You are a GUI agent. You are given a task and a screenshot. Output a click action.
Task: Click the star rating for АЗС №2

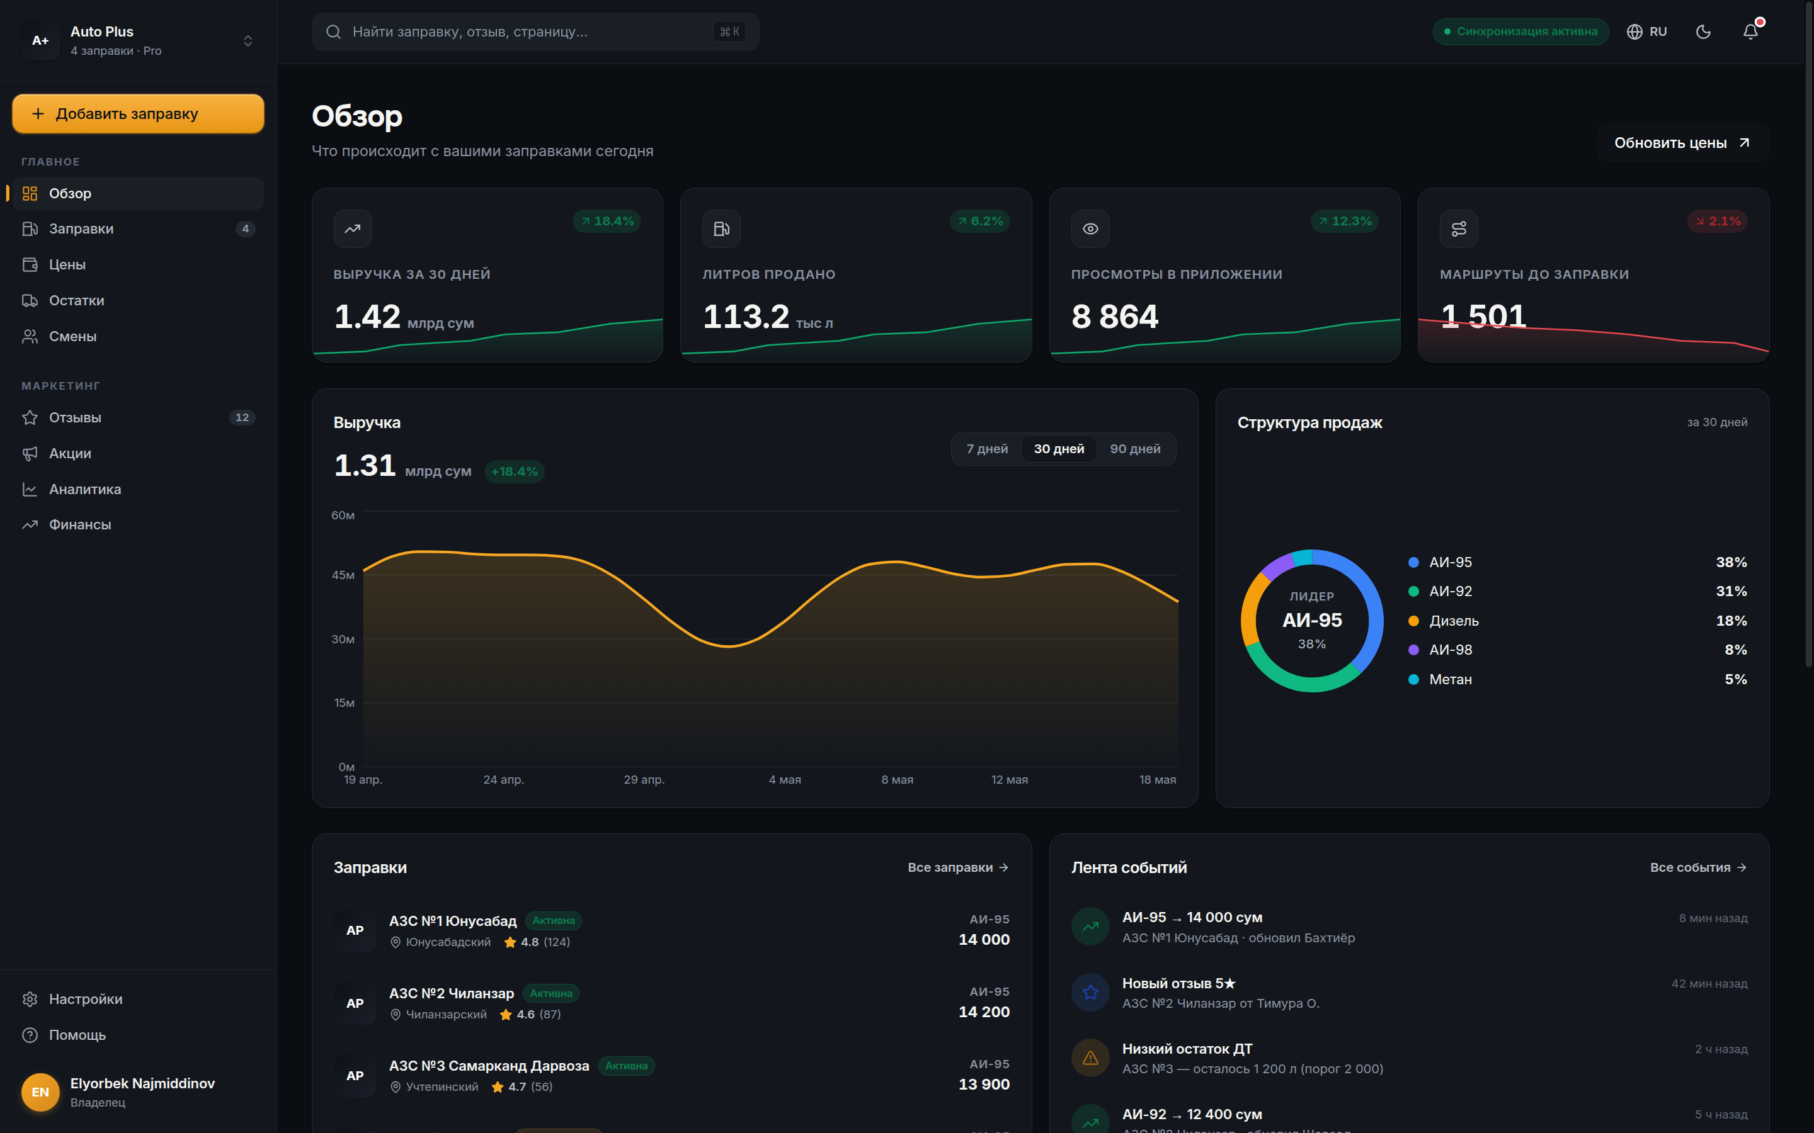click(530, 1014)
